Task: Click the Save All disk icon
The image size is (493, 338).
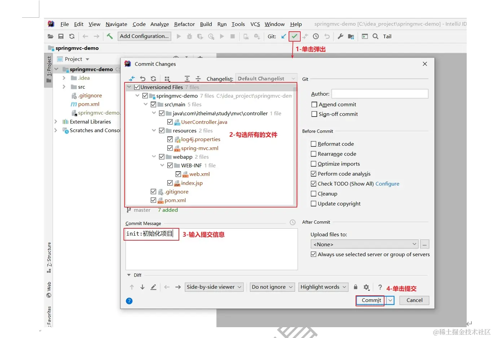Action: coord(61,36)
